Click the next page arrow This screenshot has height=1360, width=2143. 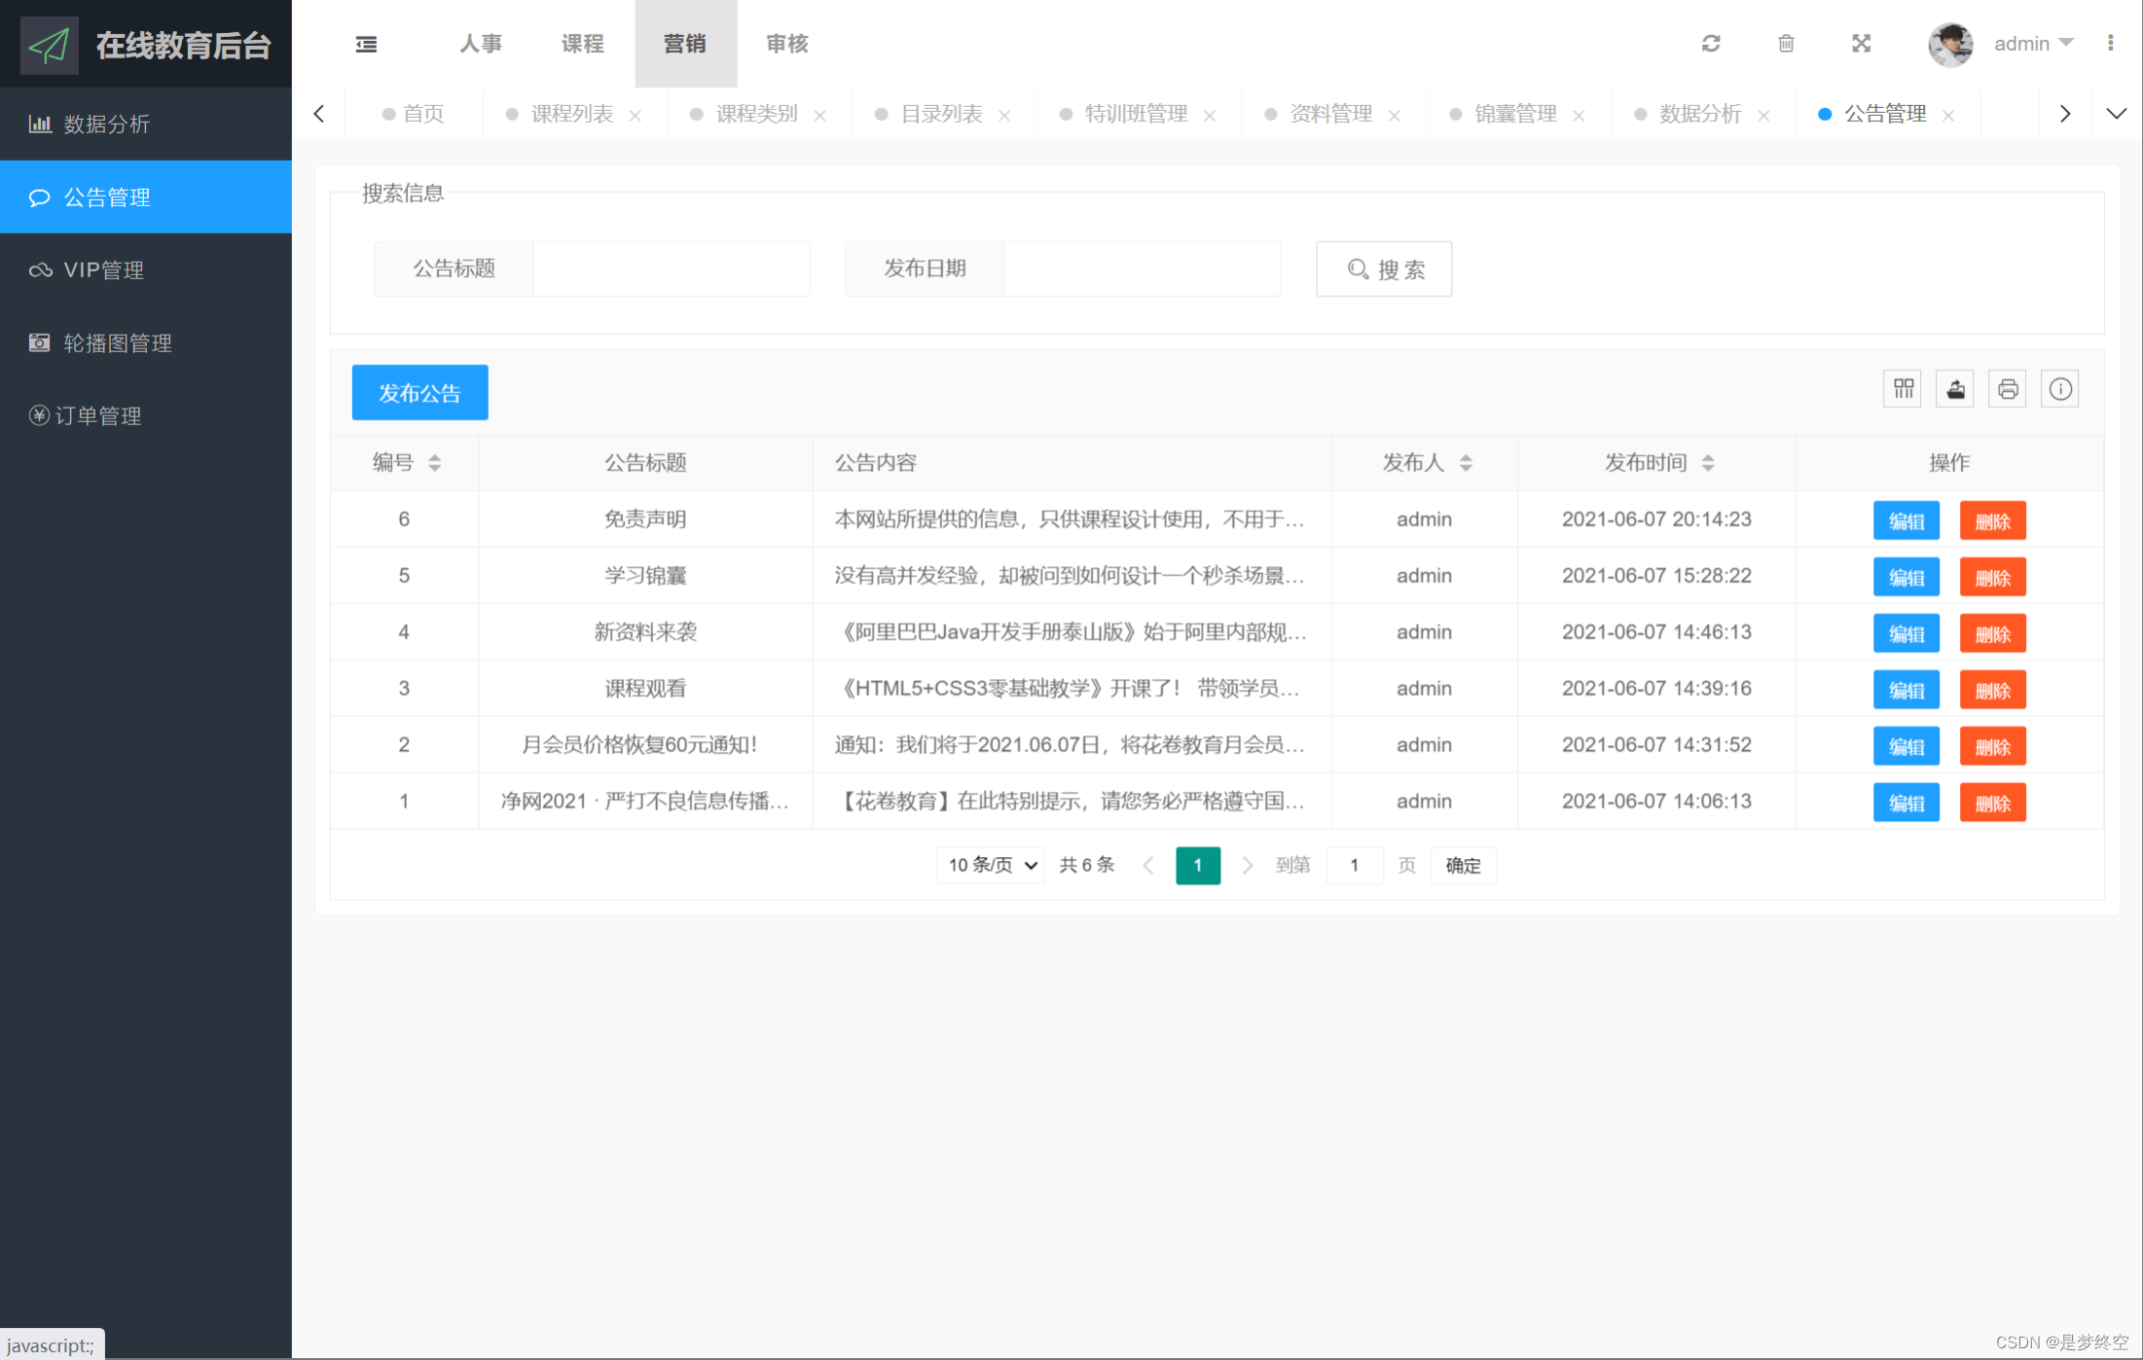coord(1247,865)
